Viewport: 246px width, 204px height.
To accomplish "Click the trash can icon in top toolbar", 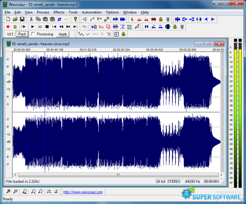I will point(168,19).
